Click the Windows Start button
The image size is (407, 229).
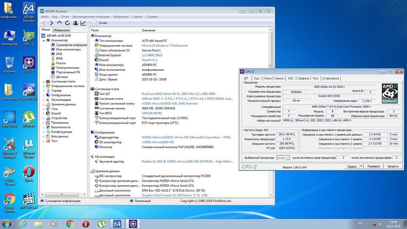(7, 224)
